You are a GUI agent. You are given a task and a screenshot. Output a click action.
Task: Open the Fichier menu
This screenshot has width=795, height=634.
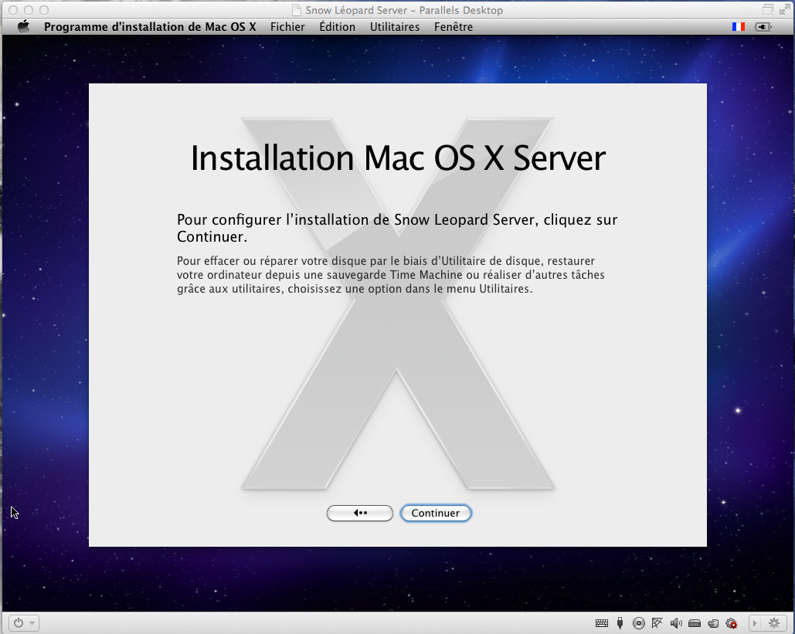[x=287, y=27]
